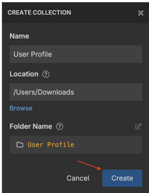The width and height of the screenshot is (149, 193).
Task: Click the edit Folder Name pencil icon
Action: click(x=138, y=126)
